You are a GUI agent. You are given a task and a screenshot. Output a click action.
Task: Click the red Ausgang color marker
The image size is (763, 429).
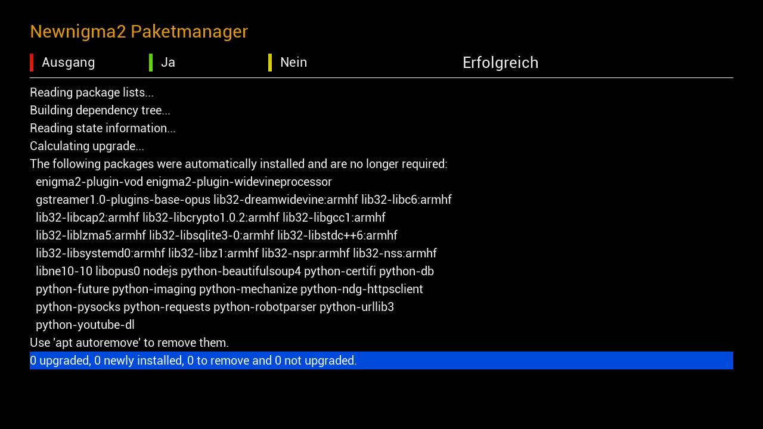pyautogui.click(x=32, y=63)
